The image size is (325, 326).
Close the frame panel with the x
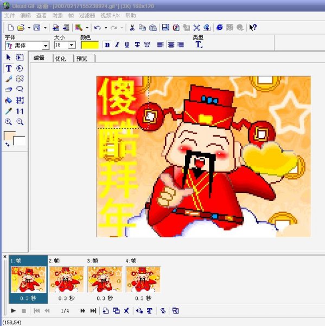[x=5, y=257]
